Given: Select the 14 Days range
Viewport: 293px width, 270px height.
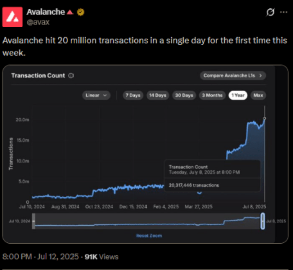Looking at the screenshot, I should coord(158,95).
